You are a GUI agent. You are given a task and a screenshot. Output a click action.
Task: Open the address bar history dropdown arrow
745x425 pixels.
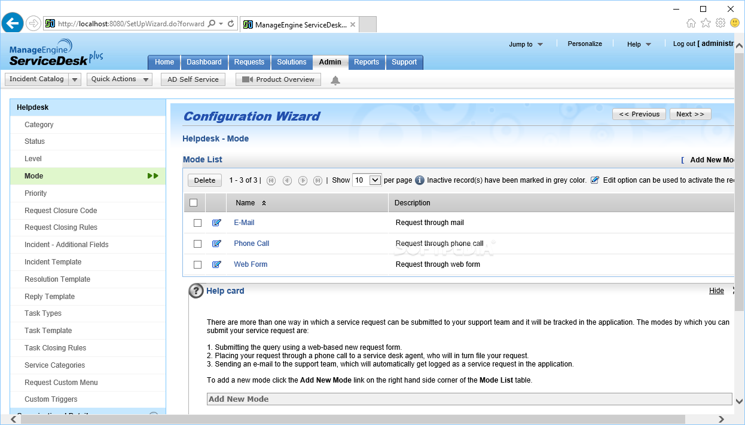(x=221, y=24)
